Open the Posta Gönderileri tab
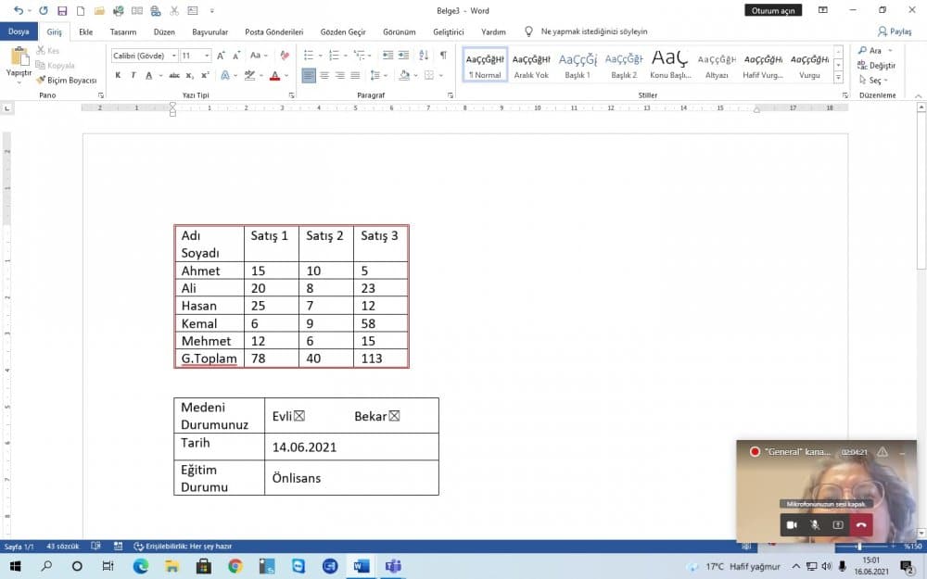This screenshot has height=579, width=927. (273, 31)
